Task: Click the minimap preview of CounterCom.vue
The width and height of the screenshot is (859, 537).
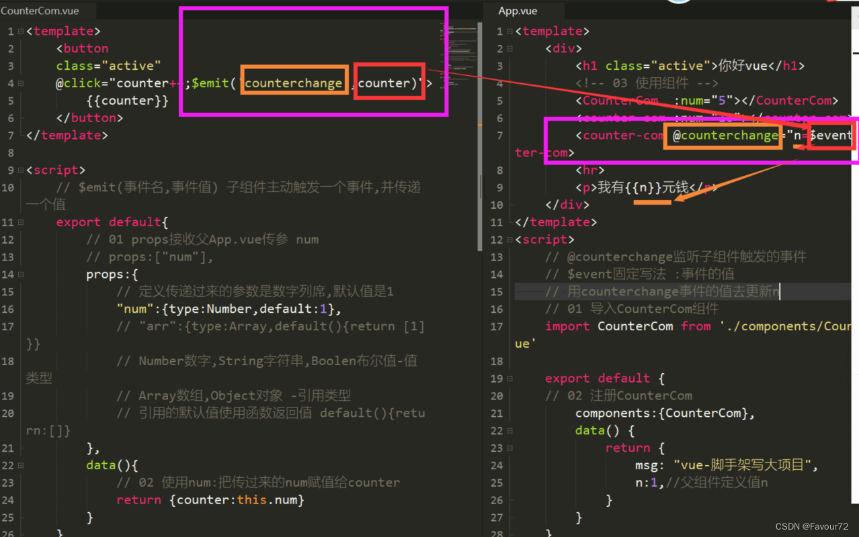Action: point(457,54)
